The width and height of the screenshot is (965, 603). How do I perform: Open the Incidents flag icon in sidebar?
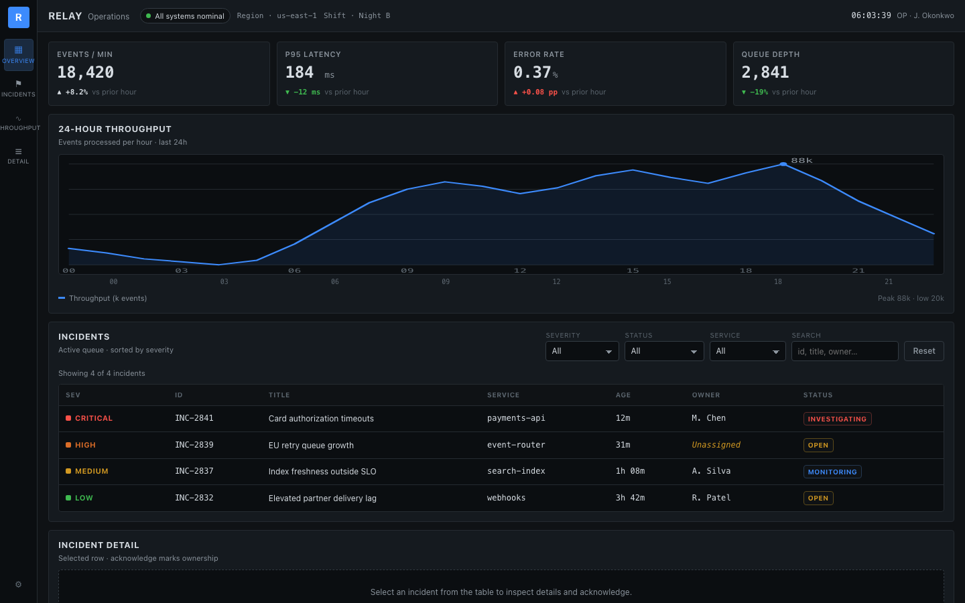pyautogui.click(x=18, y=88)
